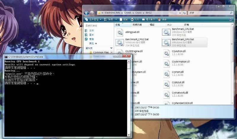The width and height of the screenshot is (237, 139).
Task: Click the Explorer file list scroll-down arrow
Action: coord(232,103)
